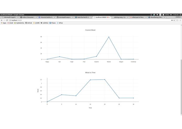Switch to the Hack the North tab
The height and width of the screenshot is (129, 182).
[x=83, y=17]
